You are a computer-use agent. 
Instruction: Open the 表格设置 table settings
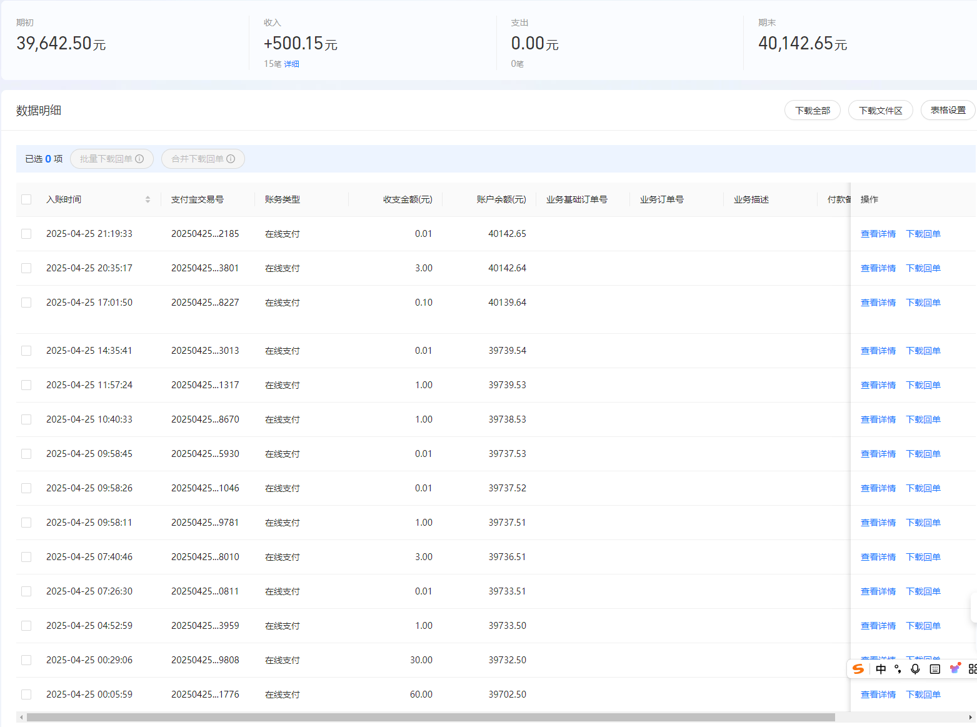point(948,110)
